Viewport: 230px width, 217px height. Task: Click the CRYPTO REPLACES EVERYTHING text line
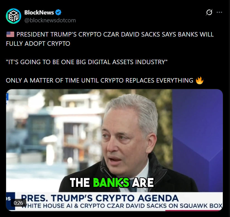click(x=100, y=80)
